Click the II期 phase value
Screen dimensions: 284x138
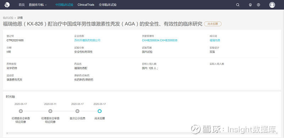click(x=9, y=52)
